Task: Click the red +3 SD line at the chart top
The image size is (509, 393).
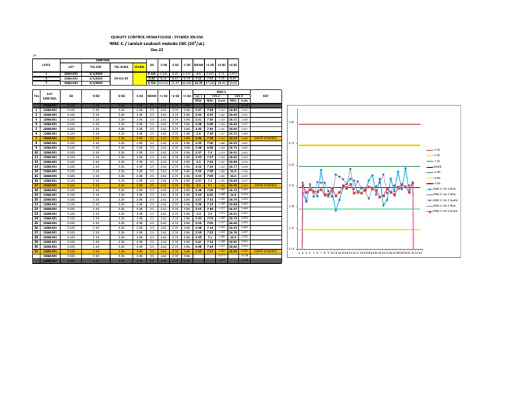Action: point(359,124)
